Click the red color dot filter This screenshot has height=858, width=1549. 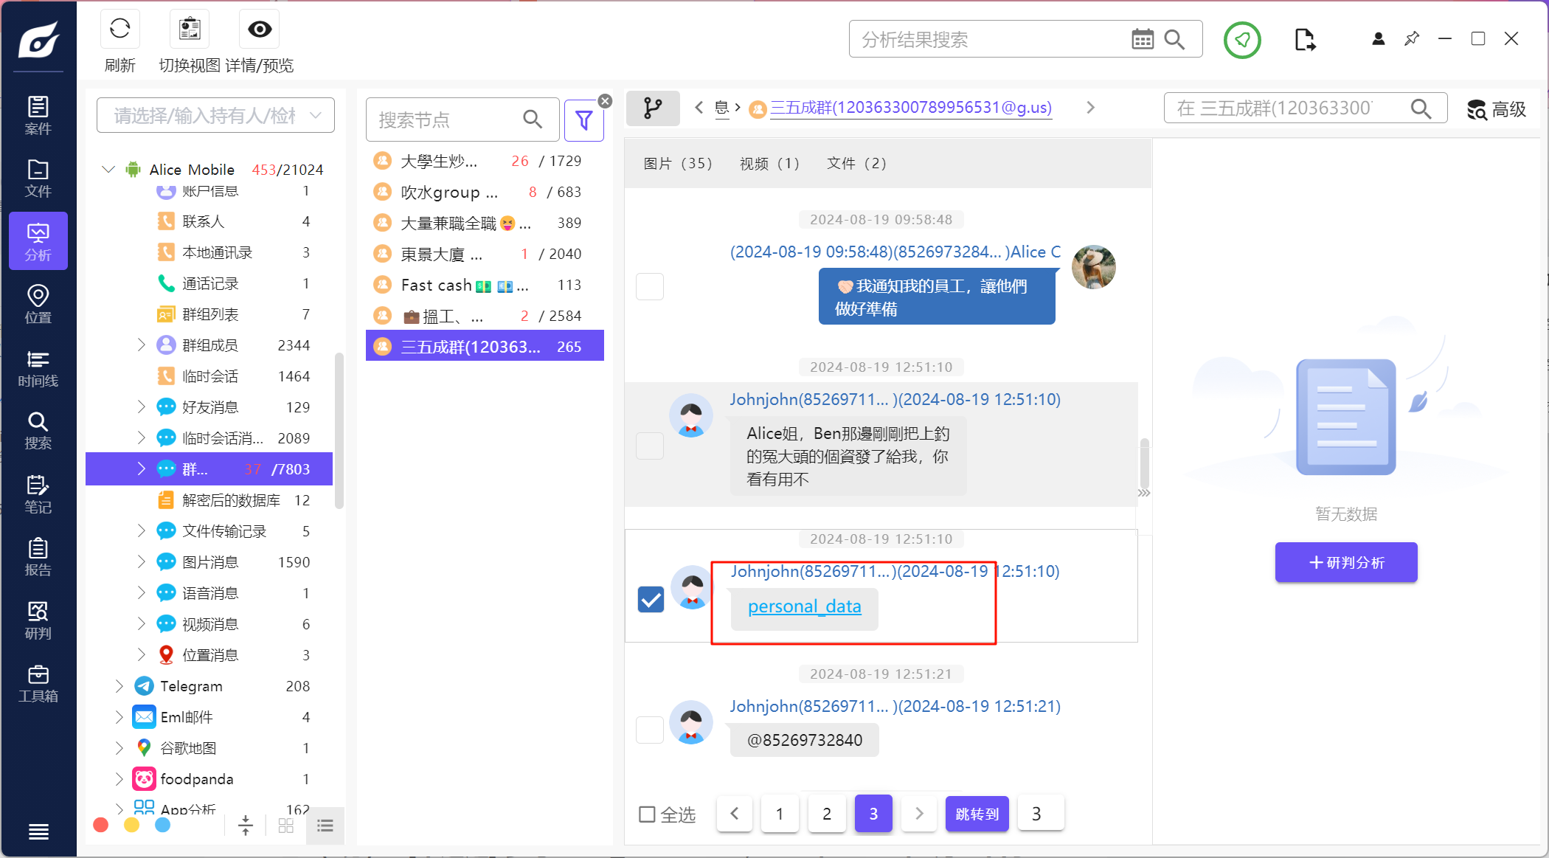click(x=101, y=825)
